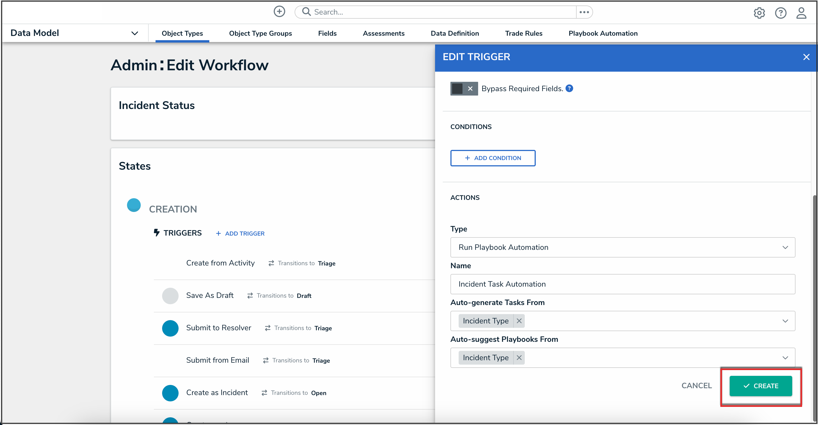Toggle the Bypass Required Fields switch
The image size is (818, 425).
(x=464, y=88)
